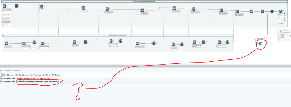Show All messages in the Results panel

(2, 75)
